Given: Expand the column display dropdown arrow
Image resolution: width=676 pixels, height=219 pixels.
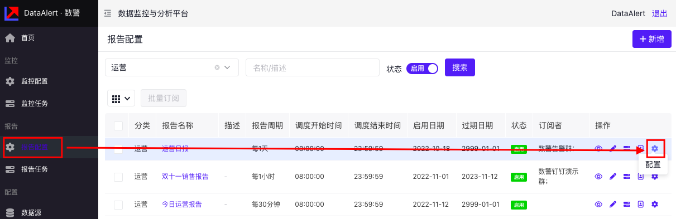Looking at the screenshot, I should coord(128,99).
